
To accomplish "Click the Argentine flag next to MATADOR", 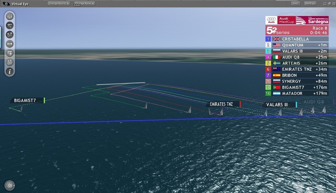I will click(x=277, y=94).
